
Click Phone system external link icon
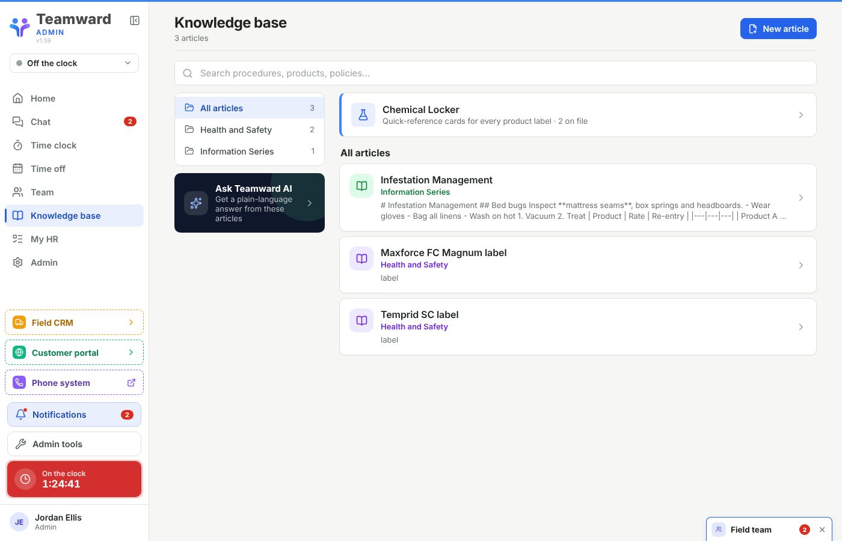(131, 382)
